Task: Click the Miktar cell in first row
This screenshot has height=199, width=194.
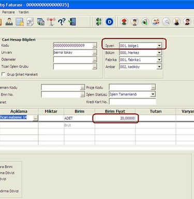Action: point(51,118)
